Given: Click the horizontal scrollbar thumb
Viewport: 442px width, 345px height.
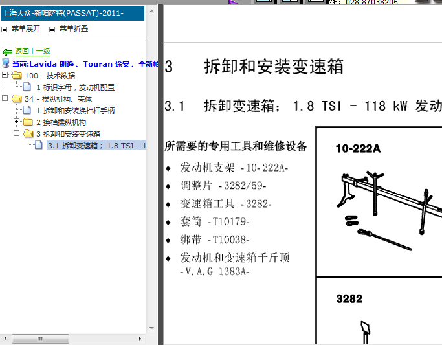Looking at the screenshot, I should [40, 339].
